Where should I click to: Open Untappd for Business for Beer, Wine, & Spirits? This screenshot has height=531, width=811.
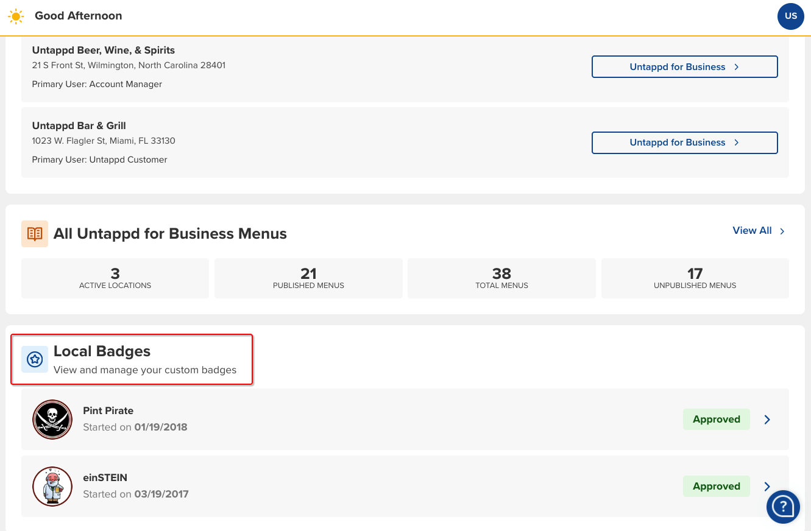coord(684,67)
